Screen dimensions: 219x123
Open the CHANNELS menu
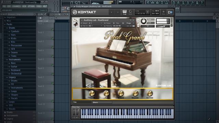pos(16,6)
